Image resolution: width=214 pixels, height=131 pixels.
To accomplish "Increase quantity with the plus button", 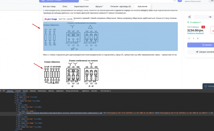I will pos(198,38).
